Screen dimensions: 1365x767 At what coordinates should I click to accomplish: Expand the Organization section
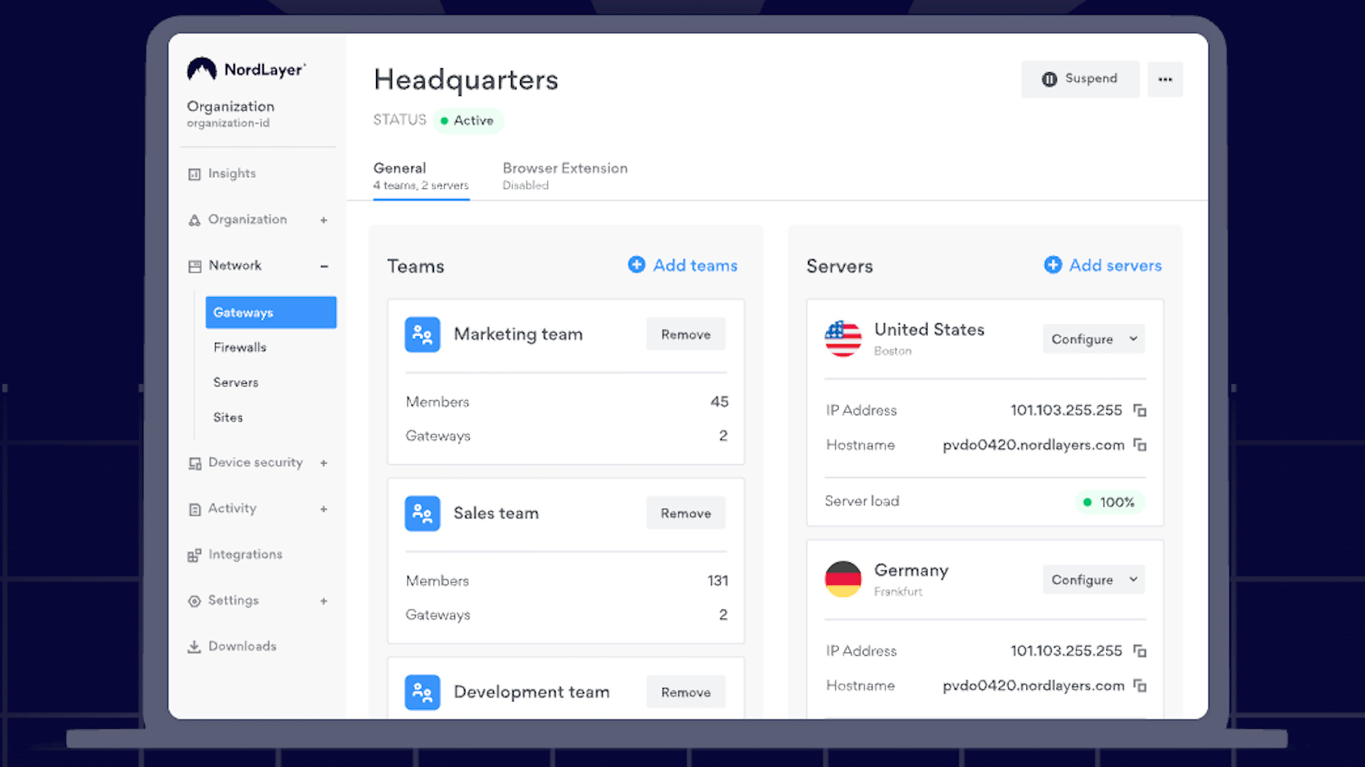(x=324, y=220)
